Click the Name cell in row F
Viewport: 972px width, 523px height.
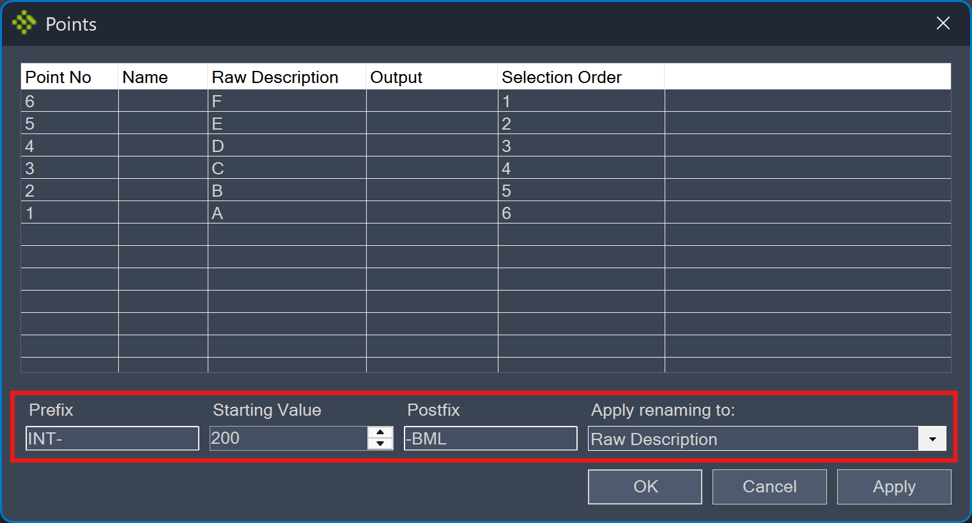[x=163, y=101]
